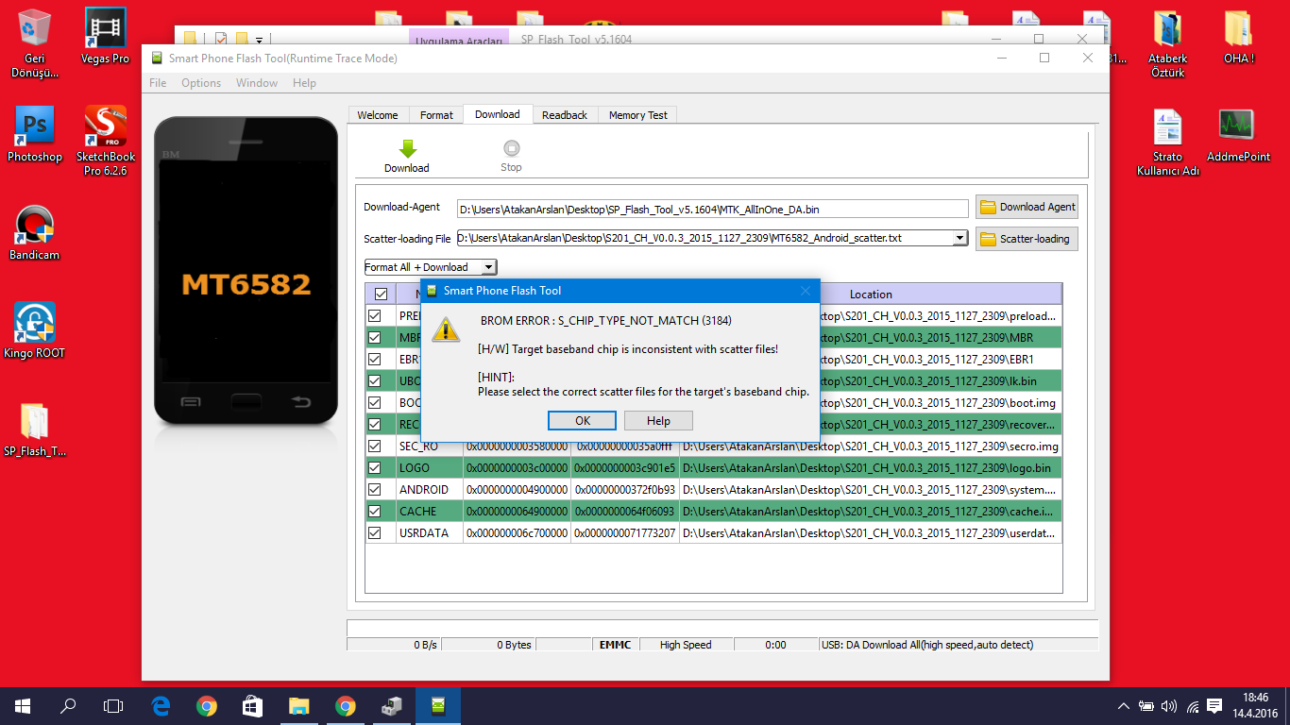The image size is (1290, 725).
Task: Uncheck the ANDROID row checkbox
Action: click(x=375, y=489)
